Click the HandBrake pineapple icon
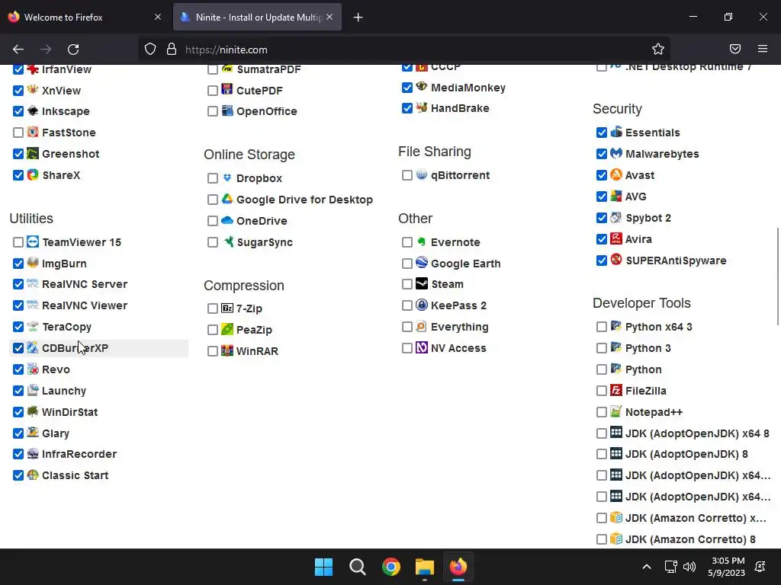 point(421,108)
